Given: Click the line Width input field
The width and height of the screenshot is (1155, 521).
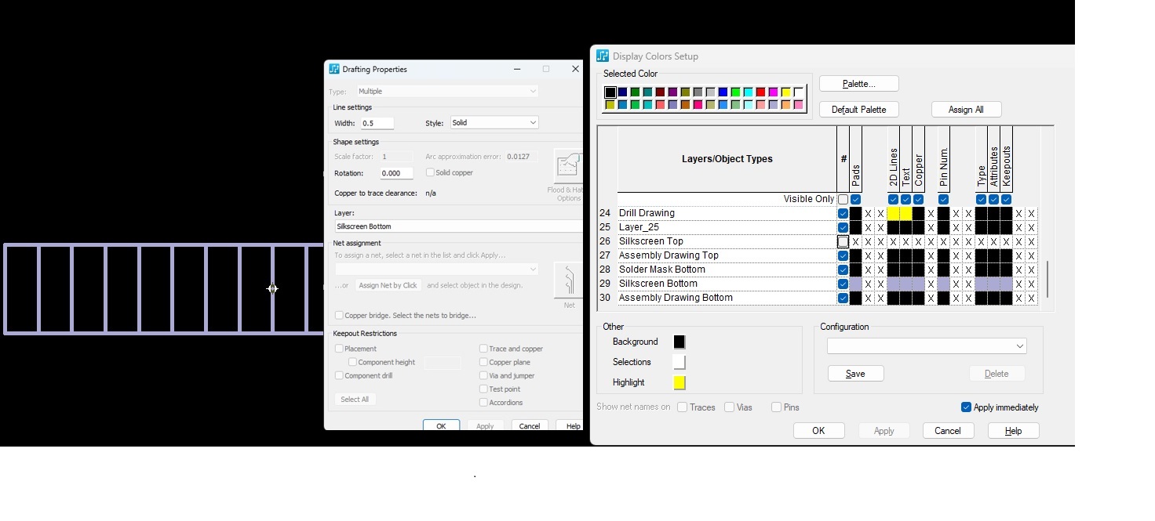Looking at the screenshot, I should pos(377,123).
